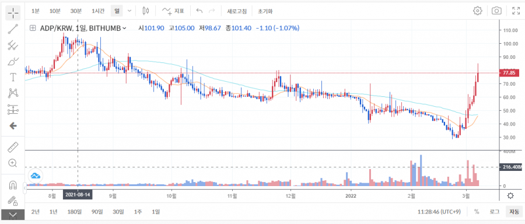
Task: Toggle auto (자동) scale
Action: tap(514, 212)
